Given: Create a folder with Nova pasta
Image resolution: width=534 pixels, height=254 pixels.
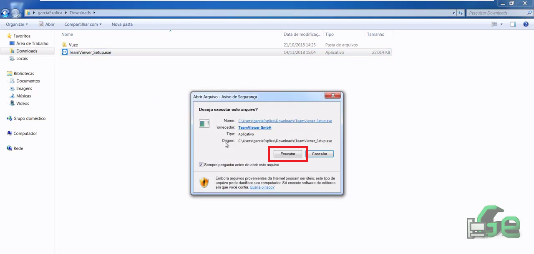Looking at the screenshot, I should [x=122, y=24].
